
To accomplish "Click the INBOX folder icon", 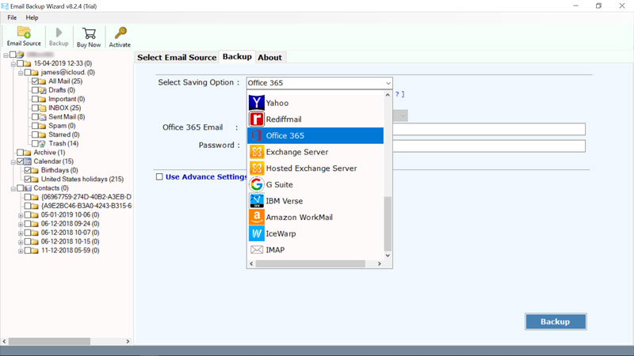I will tap(42, 108).
